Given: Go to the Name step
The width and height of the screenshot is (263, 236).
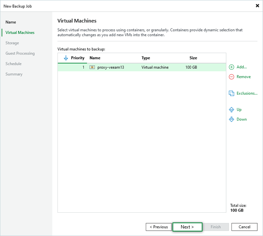Looking at the screenshot, I should (x=11, y=22).
